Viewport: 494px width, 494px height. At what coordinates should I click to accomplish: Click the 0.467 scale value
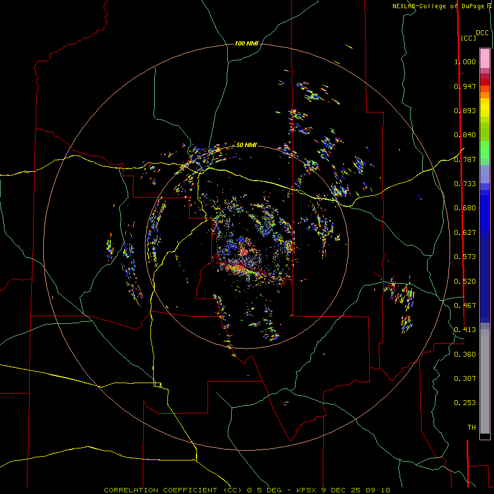pyautogui.click(x=465, y=306)
